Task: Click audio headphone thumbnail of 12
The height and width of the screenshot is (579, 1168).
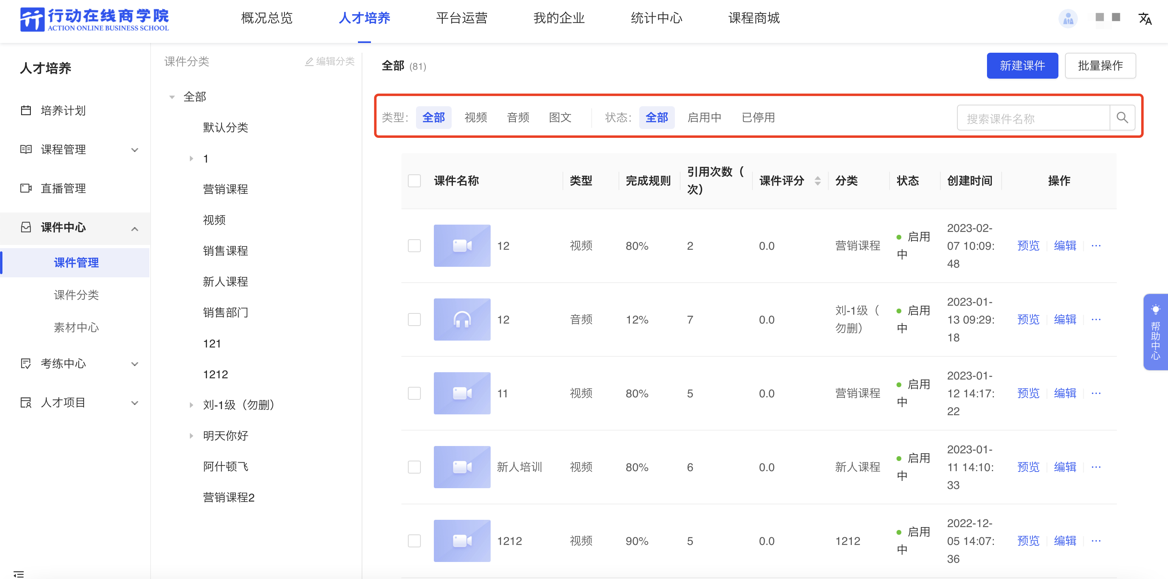Action: pos(462,320)
